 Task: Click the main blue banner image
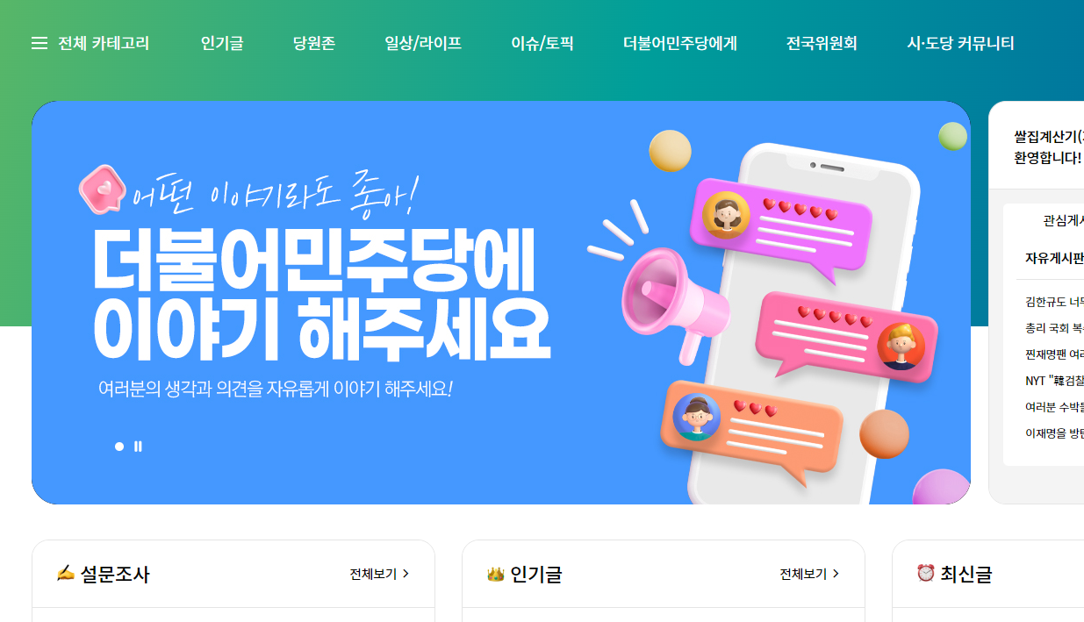[x=501, y=303]
